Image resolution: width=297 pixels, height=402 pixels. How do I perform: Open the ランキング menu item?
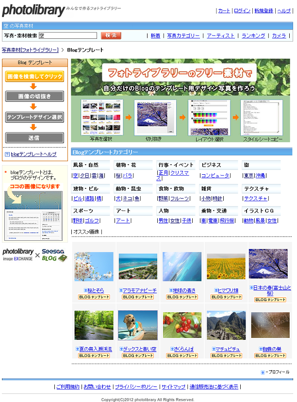[253, 35]
